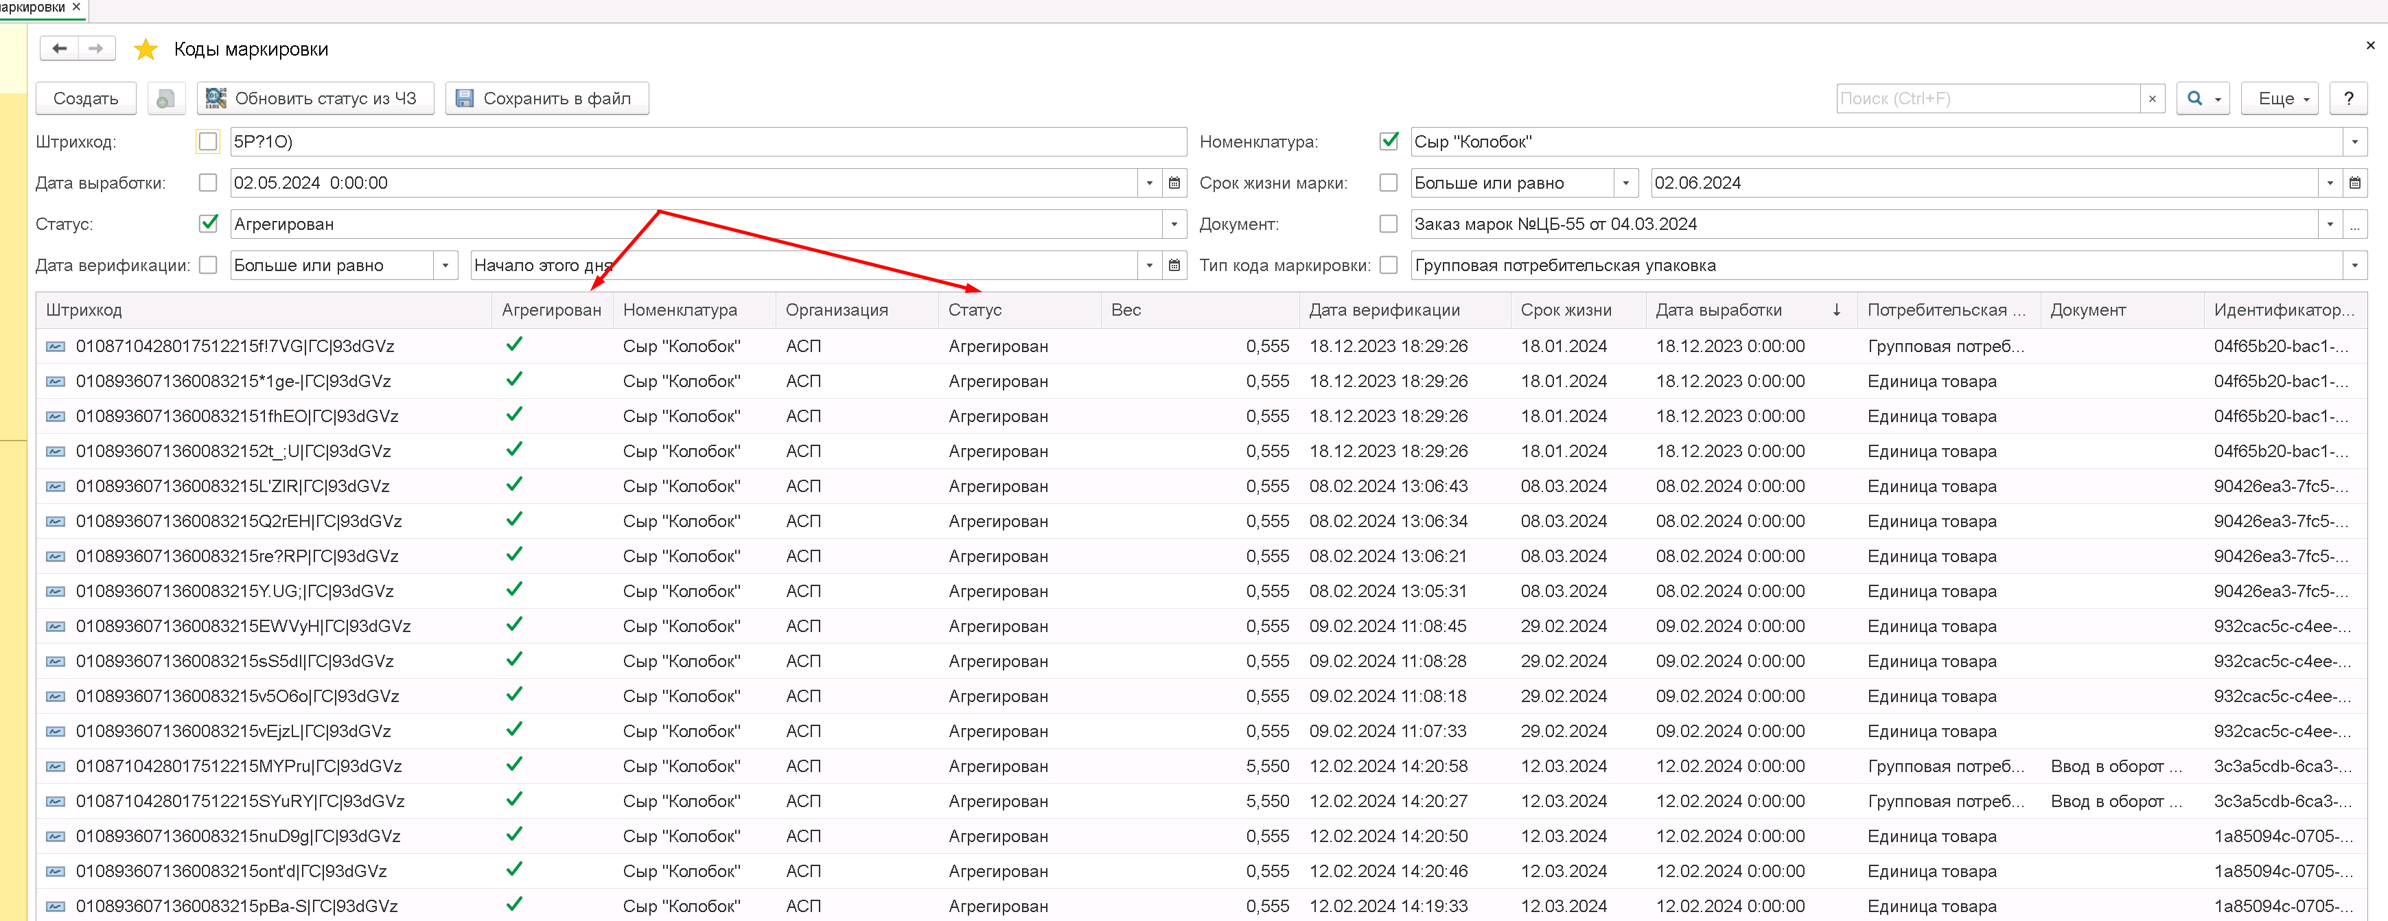Click verification time 08.02.2024 13:06:43

1388,487
